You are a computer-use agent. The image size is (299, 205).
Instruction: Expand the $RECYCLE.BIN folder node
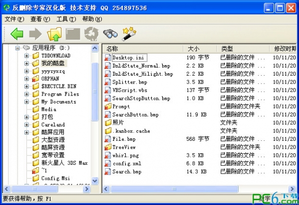(x=26, y=87)
